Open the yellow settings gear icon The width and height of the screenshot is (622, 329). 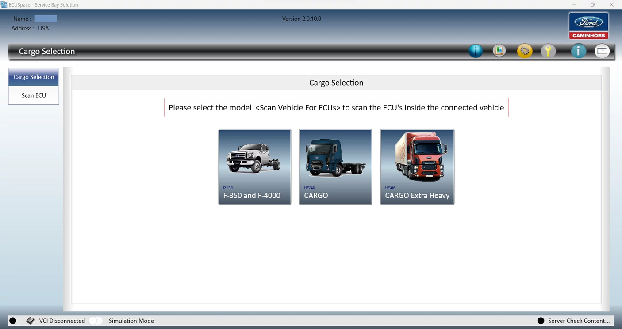point(525,51)
